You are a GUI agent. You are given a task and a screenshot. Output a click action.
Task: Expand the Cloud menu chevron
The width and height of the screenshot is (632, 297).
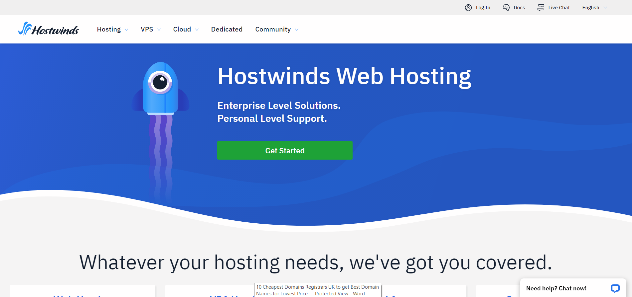(x=197, y=30)
